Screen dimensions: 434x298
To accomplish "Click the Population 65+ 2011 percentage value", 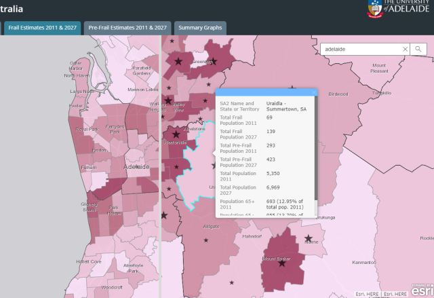I will click(285, 204).
